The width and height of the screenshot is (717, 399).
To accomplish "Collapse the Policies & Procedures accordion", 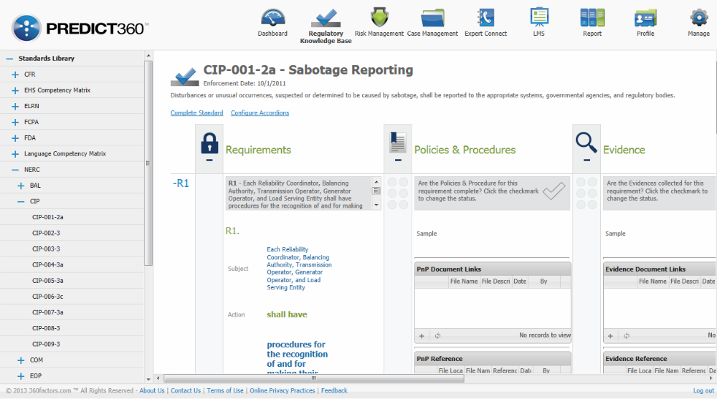I will 398,160.
